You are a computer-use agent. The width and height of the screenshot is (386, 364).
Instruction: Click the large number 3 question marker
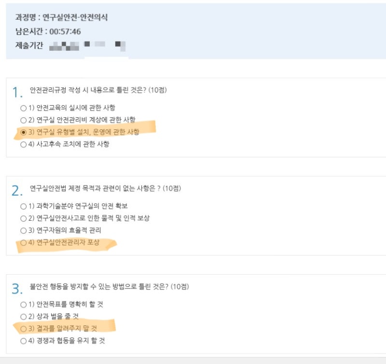tap(17, 289)
